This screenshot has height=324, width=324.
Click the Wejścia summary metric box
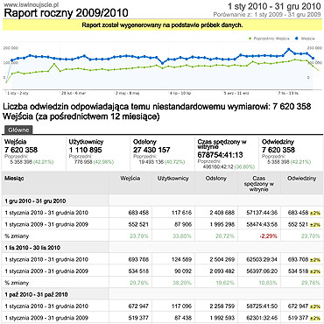(x=34, y=153)
